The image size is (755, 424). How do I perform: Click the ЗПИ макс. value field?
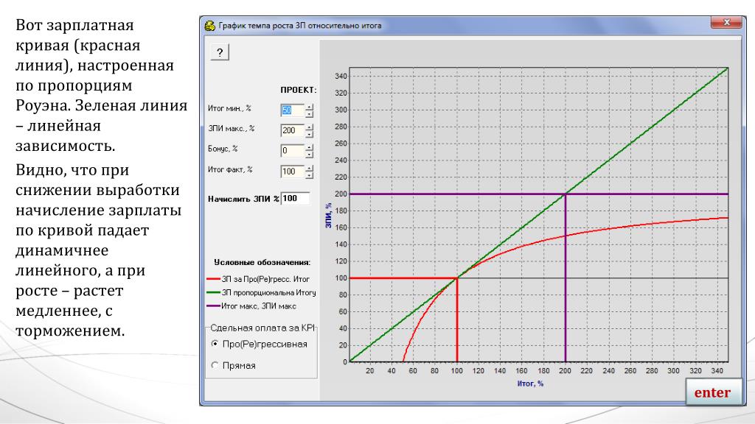coord(291,131)
